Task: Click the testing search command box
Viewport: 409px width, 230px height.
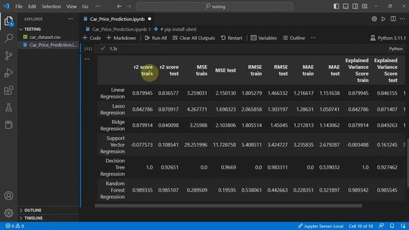Action: (x=215, y=6)
